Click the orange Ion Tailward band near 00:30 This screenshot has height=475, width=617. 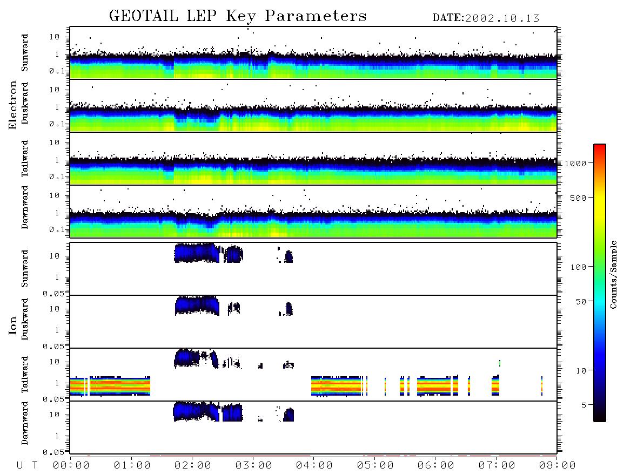120,386
